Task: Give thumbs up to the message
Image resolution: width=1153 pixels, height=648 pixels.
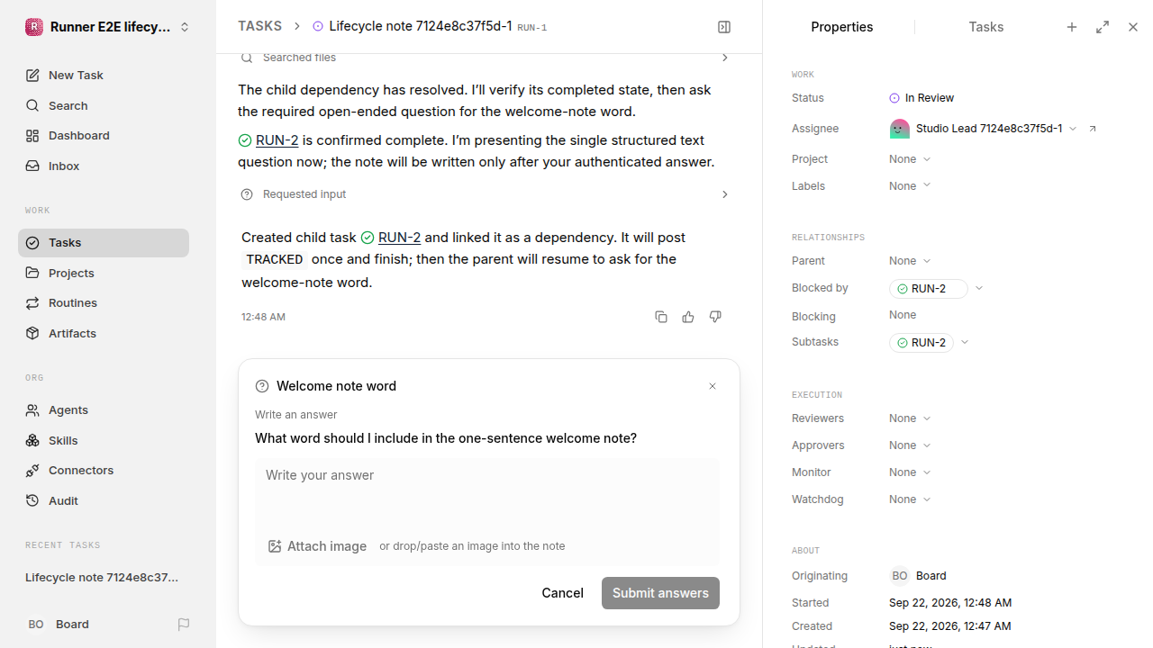Action: [x=688, y=317]
